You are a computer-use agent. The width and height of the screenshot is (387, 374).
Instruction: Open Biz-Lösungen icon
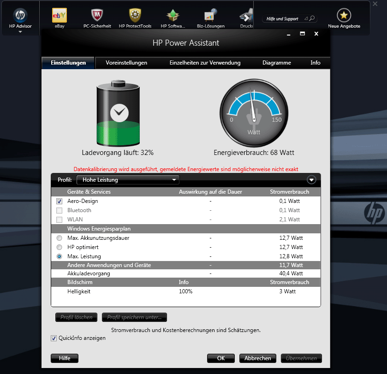(210, 15)
